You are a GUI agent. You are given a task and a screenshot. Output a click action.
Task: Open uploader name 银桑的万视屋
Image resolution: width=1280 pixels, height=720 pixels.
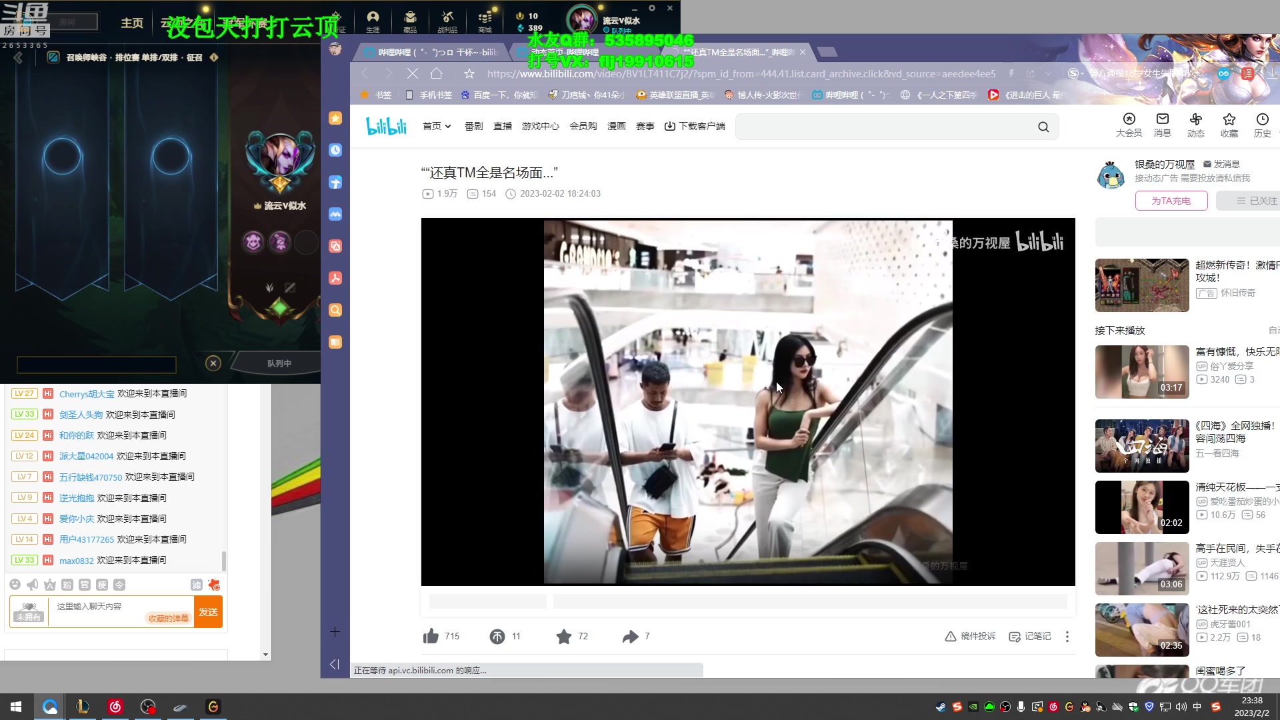(x=1165, y=164)
